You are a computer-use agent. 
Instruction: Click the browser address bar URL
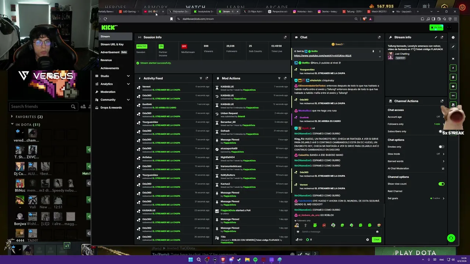[x=198, y=19]
